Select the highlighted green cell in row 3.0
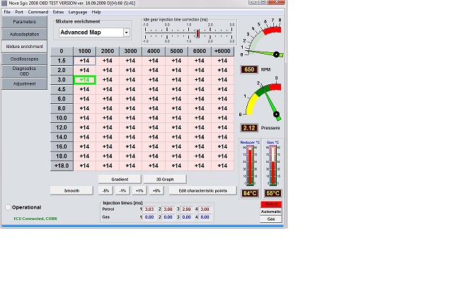 (84, 80)
